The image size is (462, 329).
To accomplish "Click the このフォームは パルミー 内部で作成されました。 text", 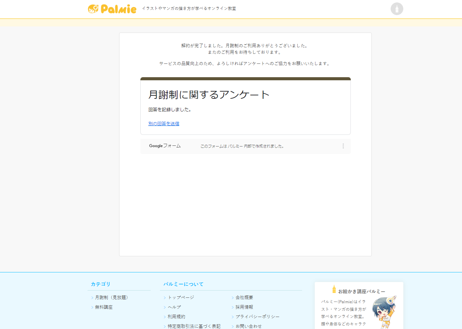I will click(x=242, y=146).
